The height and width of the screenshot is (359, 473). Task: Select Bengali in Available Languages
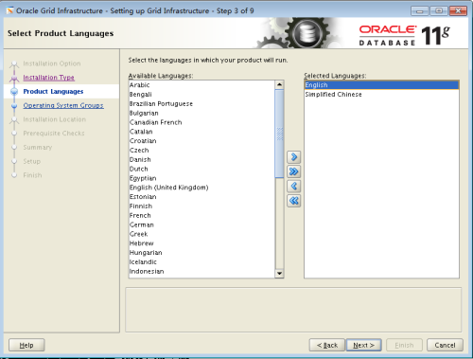click(x=201, y=95)
